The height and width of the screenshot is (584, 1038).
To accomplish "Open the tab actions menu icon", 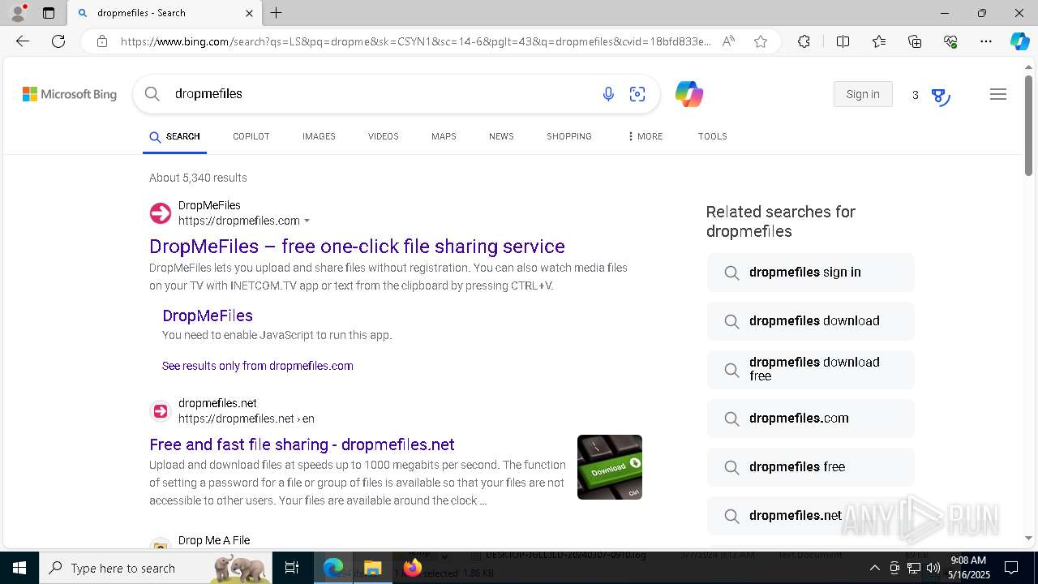I will coord(49,13).
